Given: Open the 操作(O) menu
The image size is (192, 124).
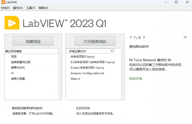Looking at the screenshot, I should point(18,8).
